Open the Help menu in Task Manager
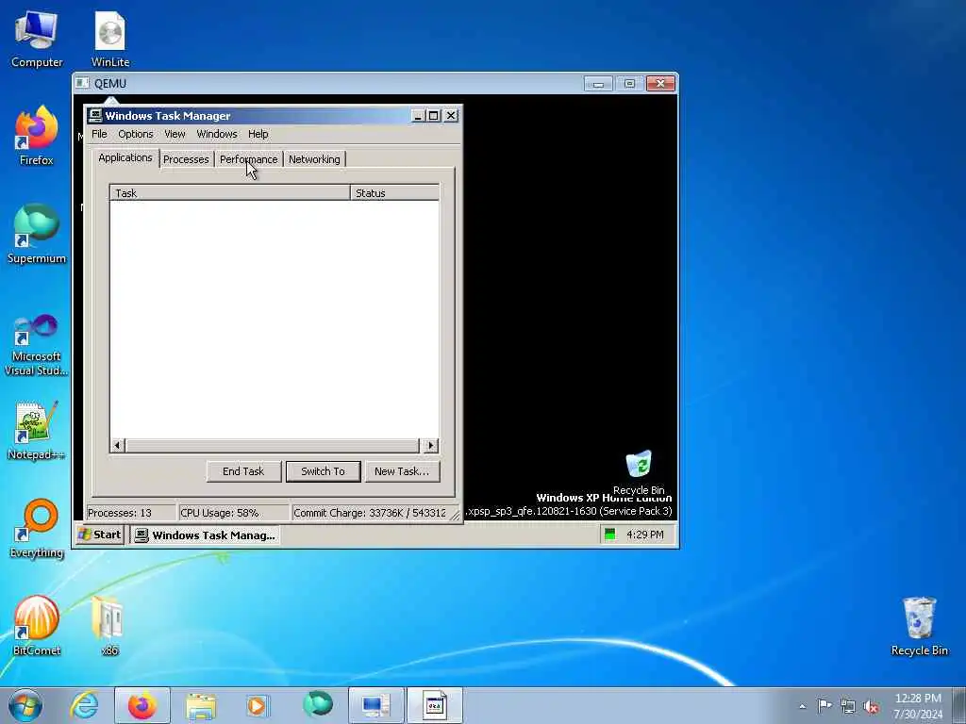966x724 pixels. pyautogui.click(x=258, y=134)
